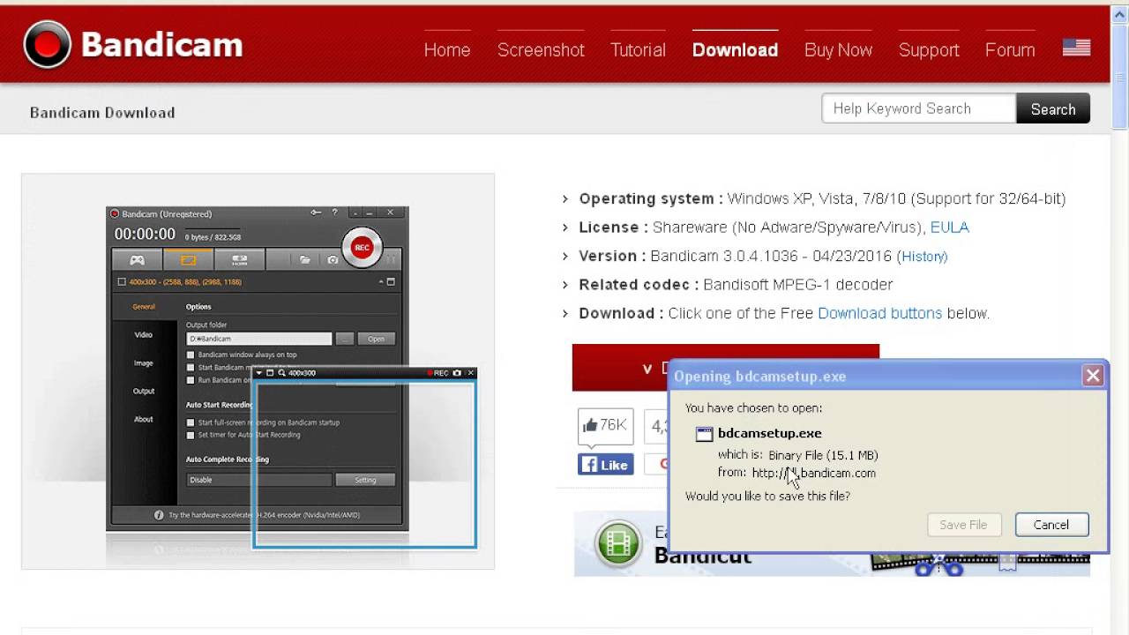Click the Operating system label
Image resolution: width=1129 pixels, height=635 pixels.
coord(651,199)
